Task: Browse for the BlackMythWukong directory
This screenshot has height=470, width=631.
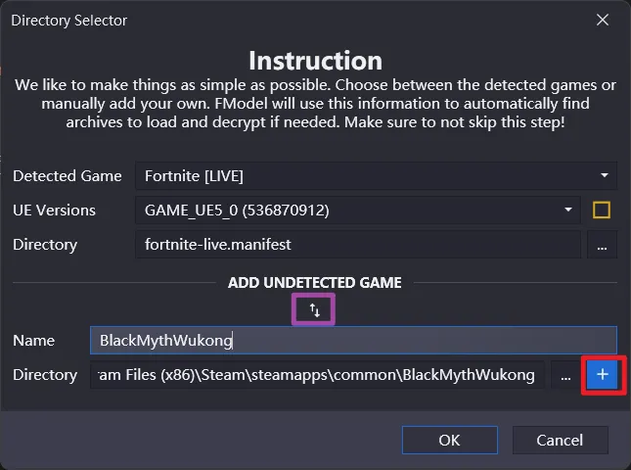Action: (563, 375)
